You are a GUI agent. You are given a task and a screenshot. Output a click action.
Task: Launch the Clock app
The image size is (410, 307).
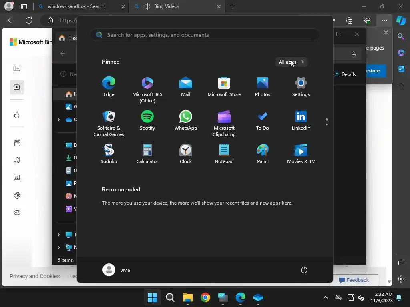(x=186, y=154)
